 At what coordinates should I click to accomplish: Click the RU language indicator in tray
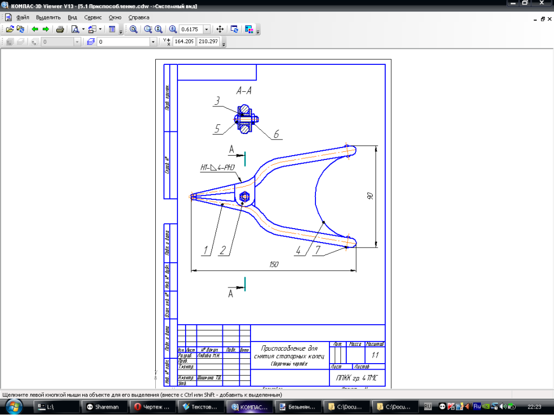click(x=427, y=407)
